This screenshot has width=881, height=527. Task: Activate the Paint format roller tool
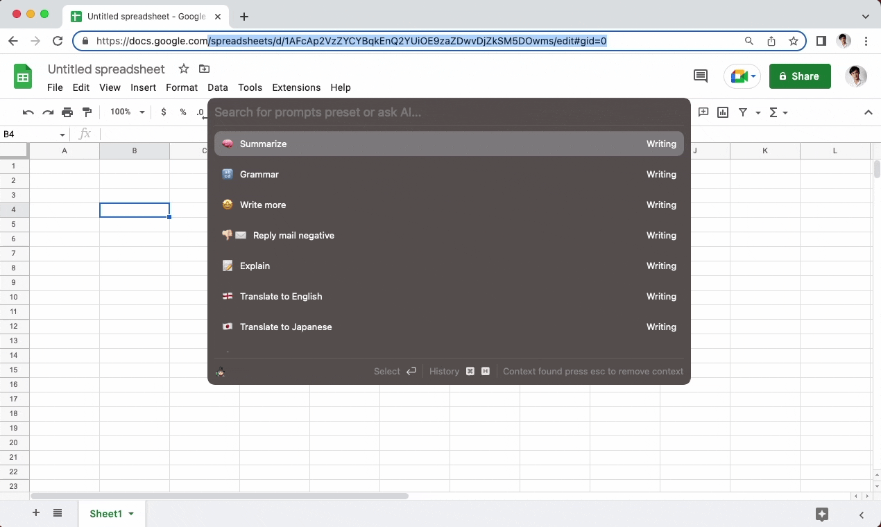[87, 112]
